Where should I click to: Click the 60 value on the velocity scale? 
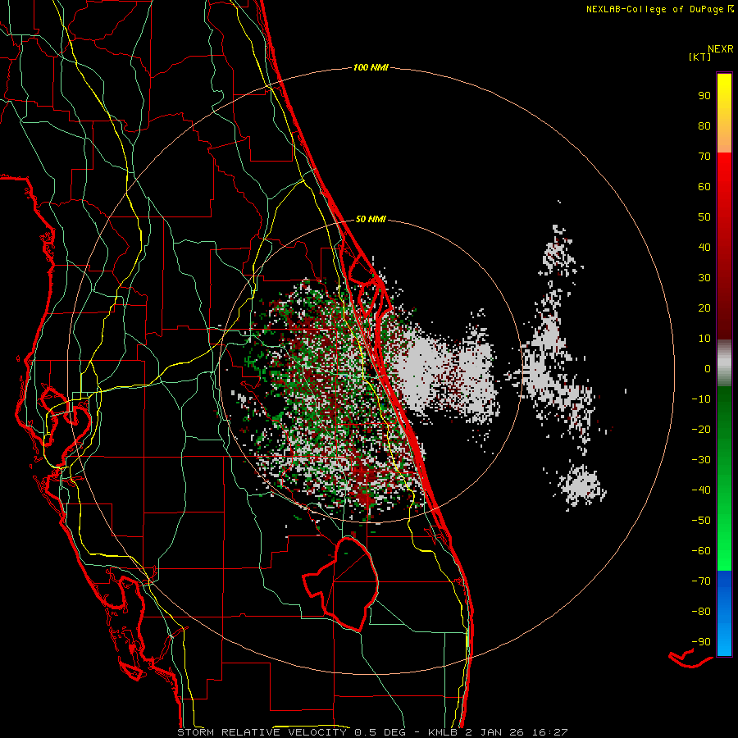[x=704, y=186]
